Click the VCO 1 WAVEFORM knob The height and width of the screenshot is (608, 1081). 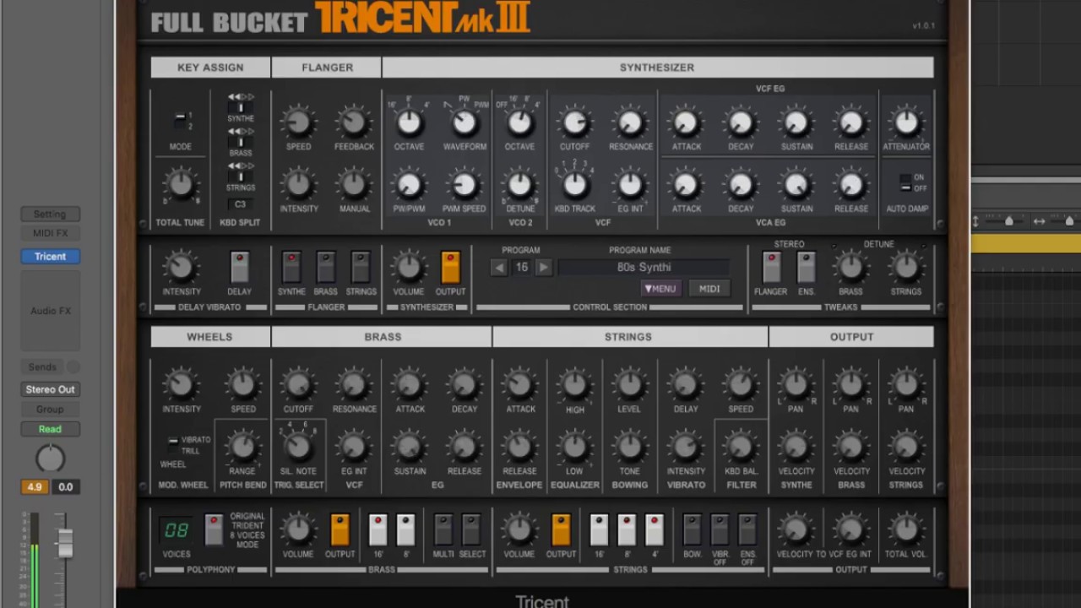[x=464, y=122]
